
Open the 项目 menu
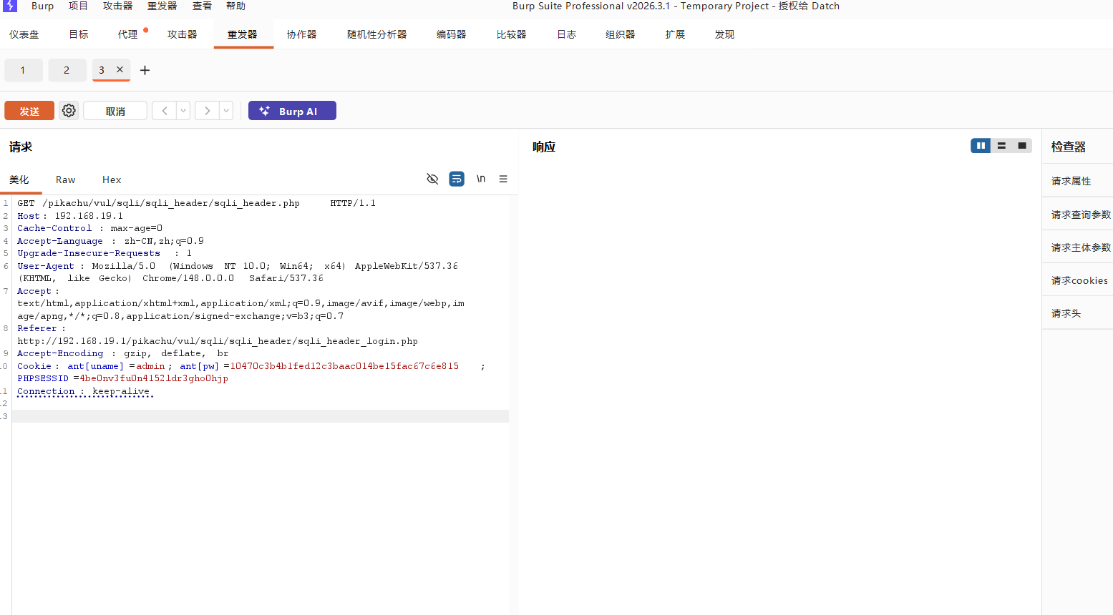coord(78,6)
